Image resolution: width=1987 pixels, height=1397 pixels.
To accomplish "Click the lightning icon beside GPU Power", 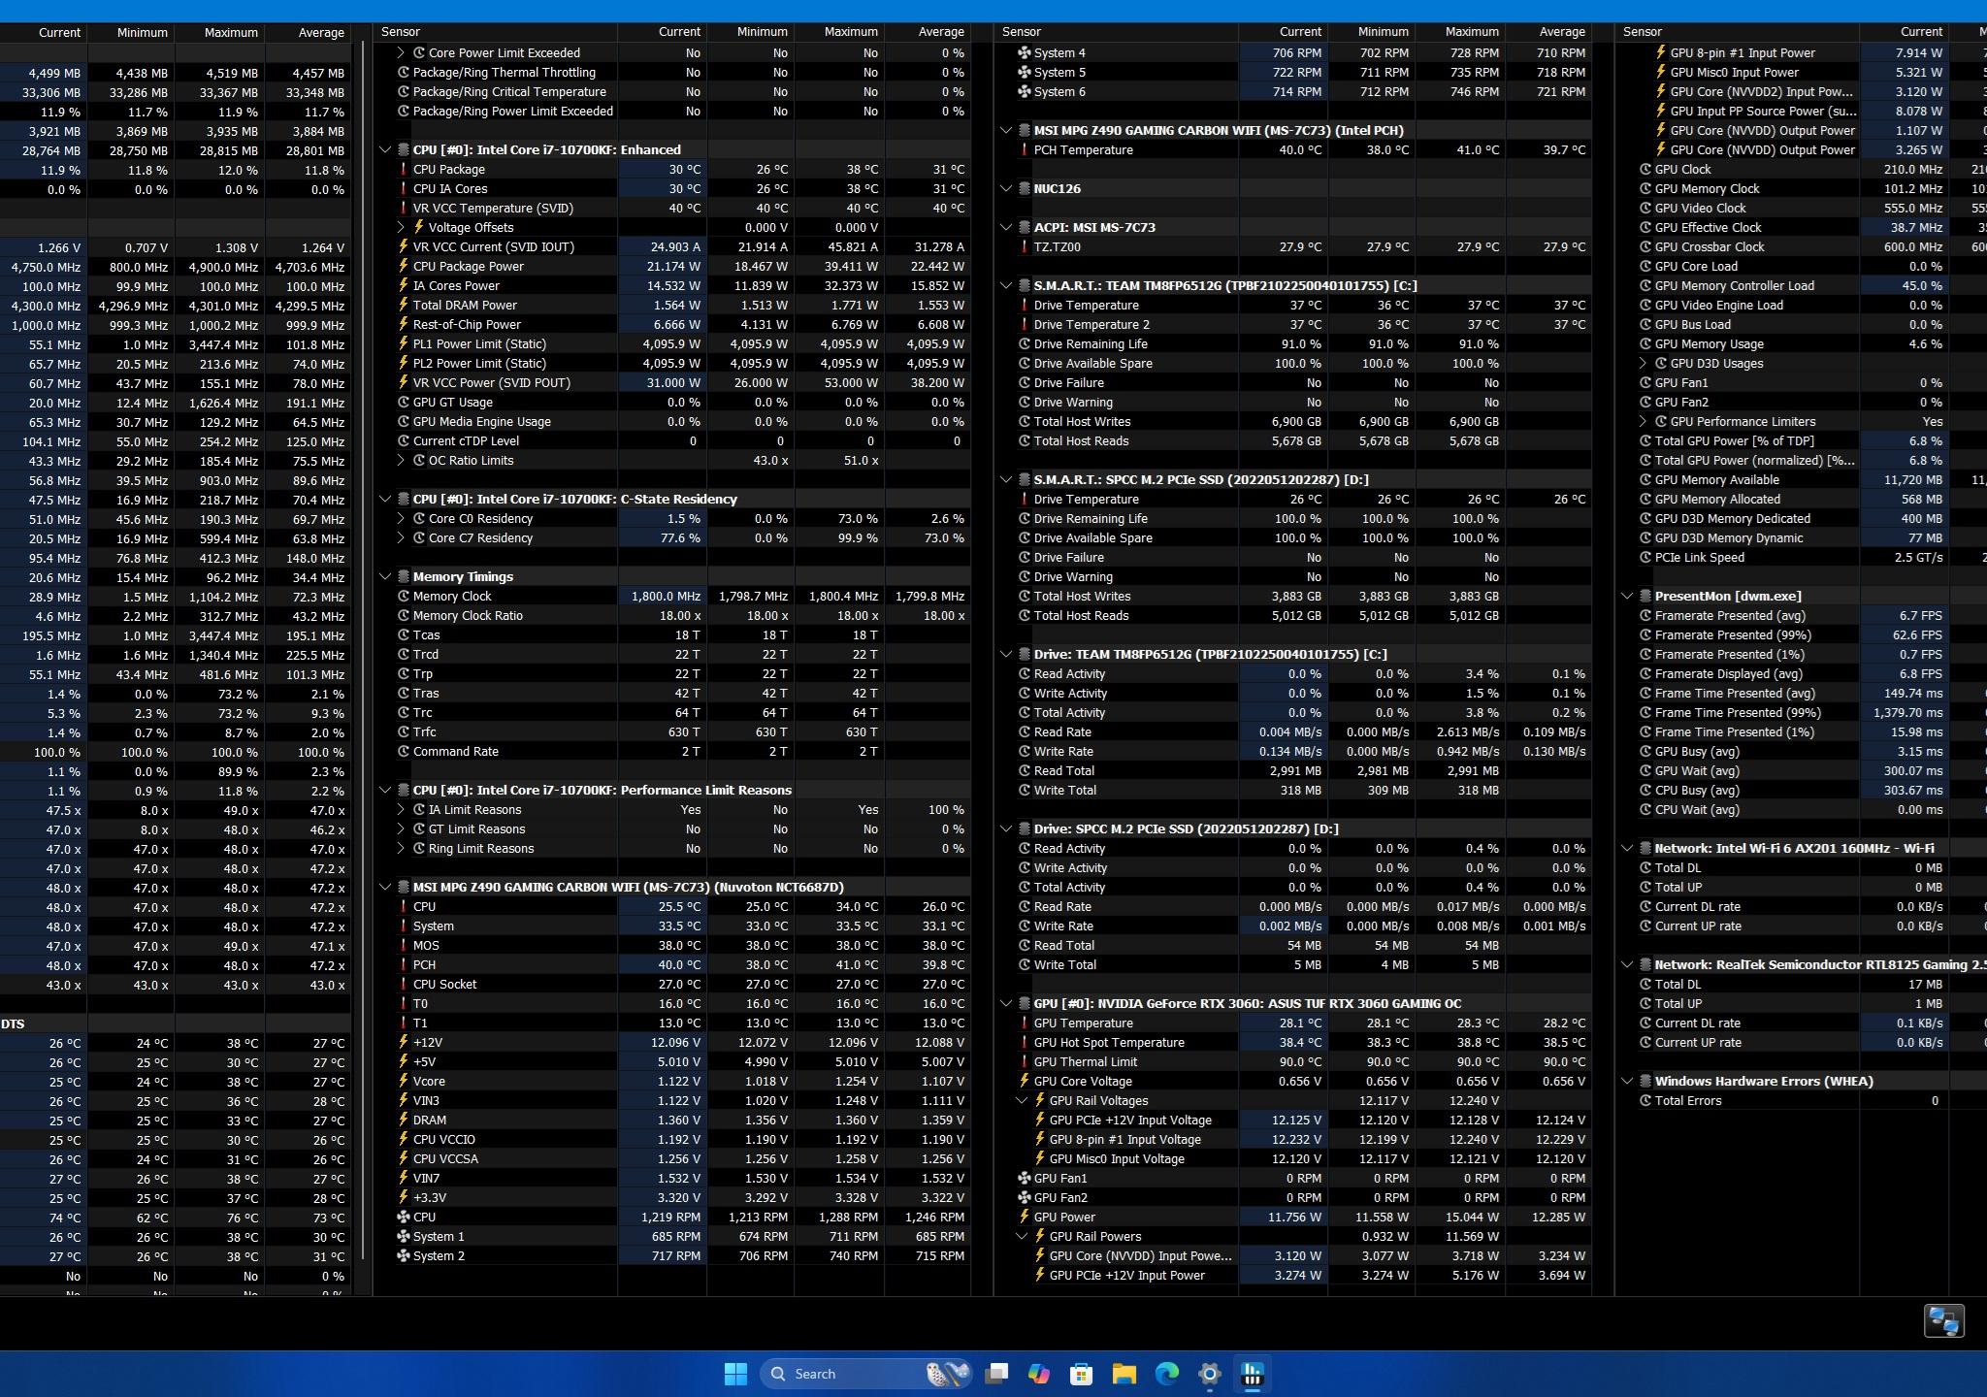I will [1025, 1217].
